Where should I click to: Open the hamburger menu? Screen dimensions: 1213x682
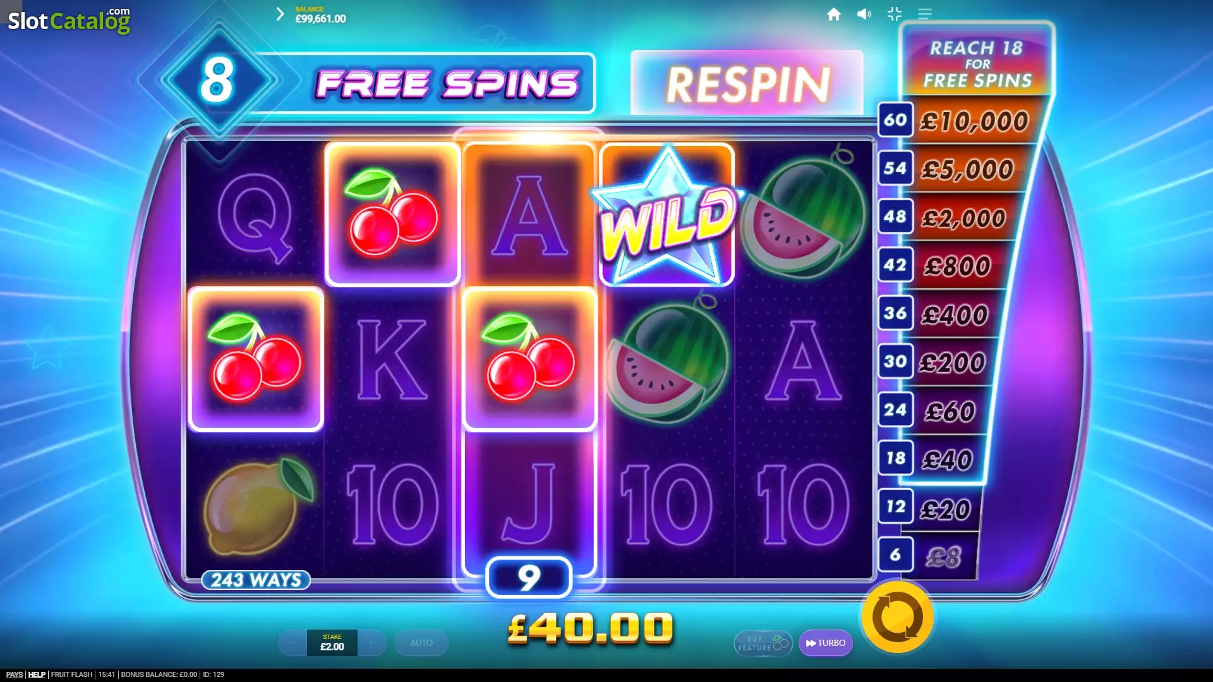924,14
